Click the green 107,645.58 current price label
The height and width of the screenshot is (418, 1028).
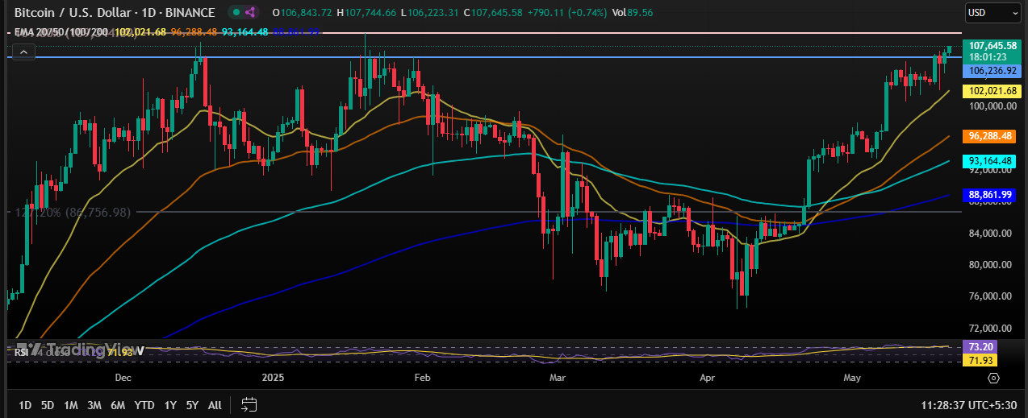tap(992, 46)
